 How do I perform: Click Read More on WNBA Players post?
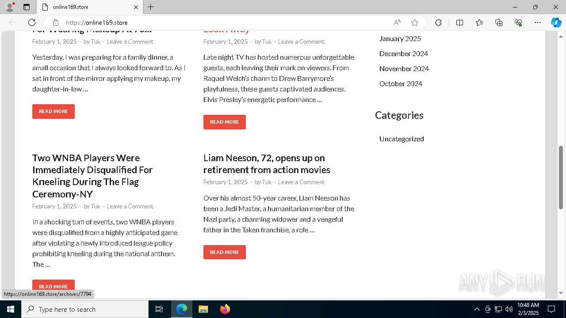pyautogui.click(x=54, y=285)
